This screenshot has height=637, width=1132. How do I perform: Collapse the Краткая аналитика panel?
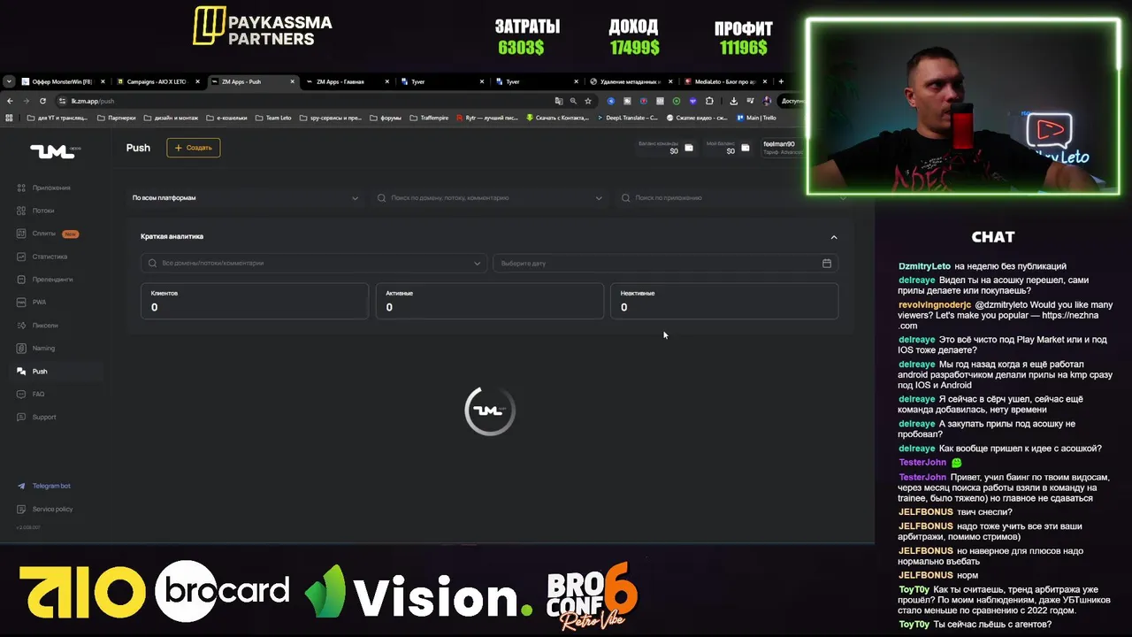point(833,237)
